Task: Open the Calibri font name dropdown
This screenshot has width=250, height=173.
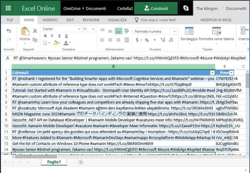Action: [x=79, y=29]
